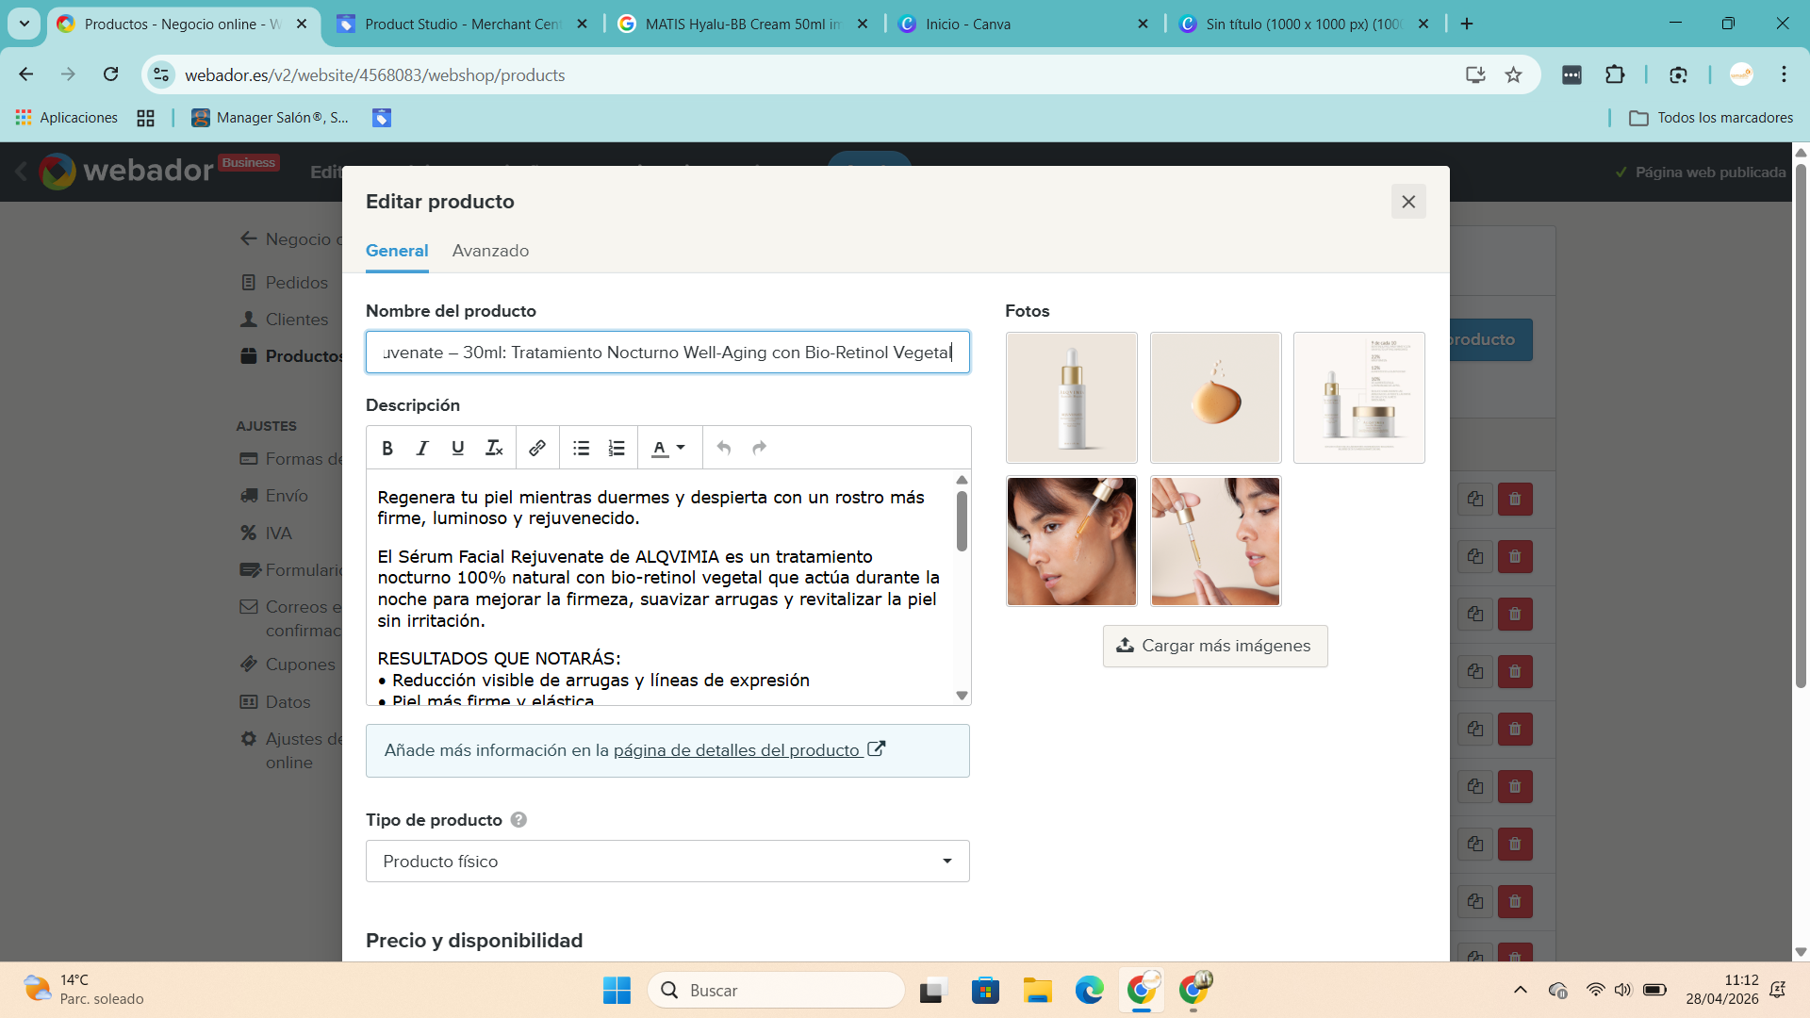The width and height of the screenshot is (1810, 1018).
Task: Click Cargar más imágenes button
Action: (1215, 647)
